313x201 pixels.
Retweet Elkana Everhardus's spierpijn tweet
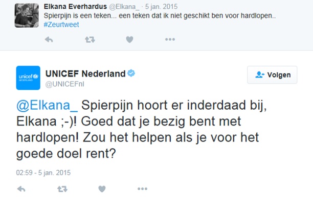pyautogui.click(x=90, y=39)
